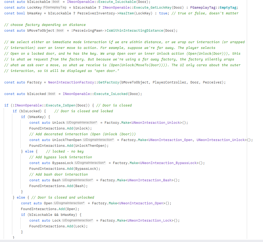Click comment line starting 'interaction) over an inner'
Viewport: 263px width, 242px height.
(x=110, y=48)
